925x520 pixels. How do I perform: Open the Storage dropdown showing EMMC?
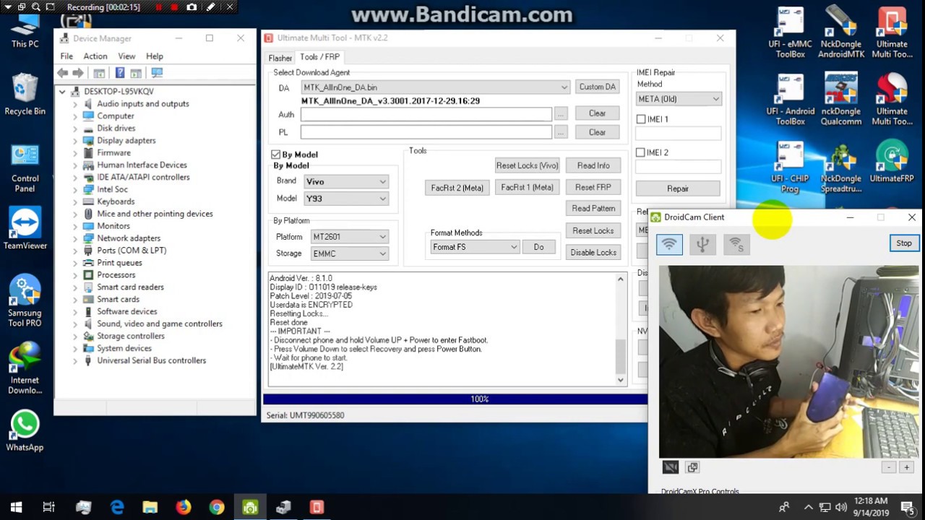coord(350,253)
